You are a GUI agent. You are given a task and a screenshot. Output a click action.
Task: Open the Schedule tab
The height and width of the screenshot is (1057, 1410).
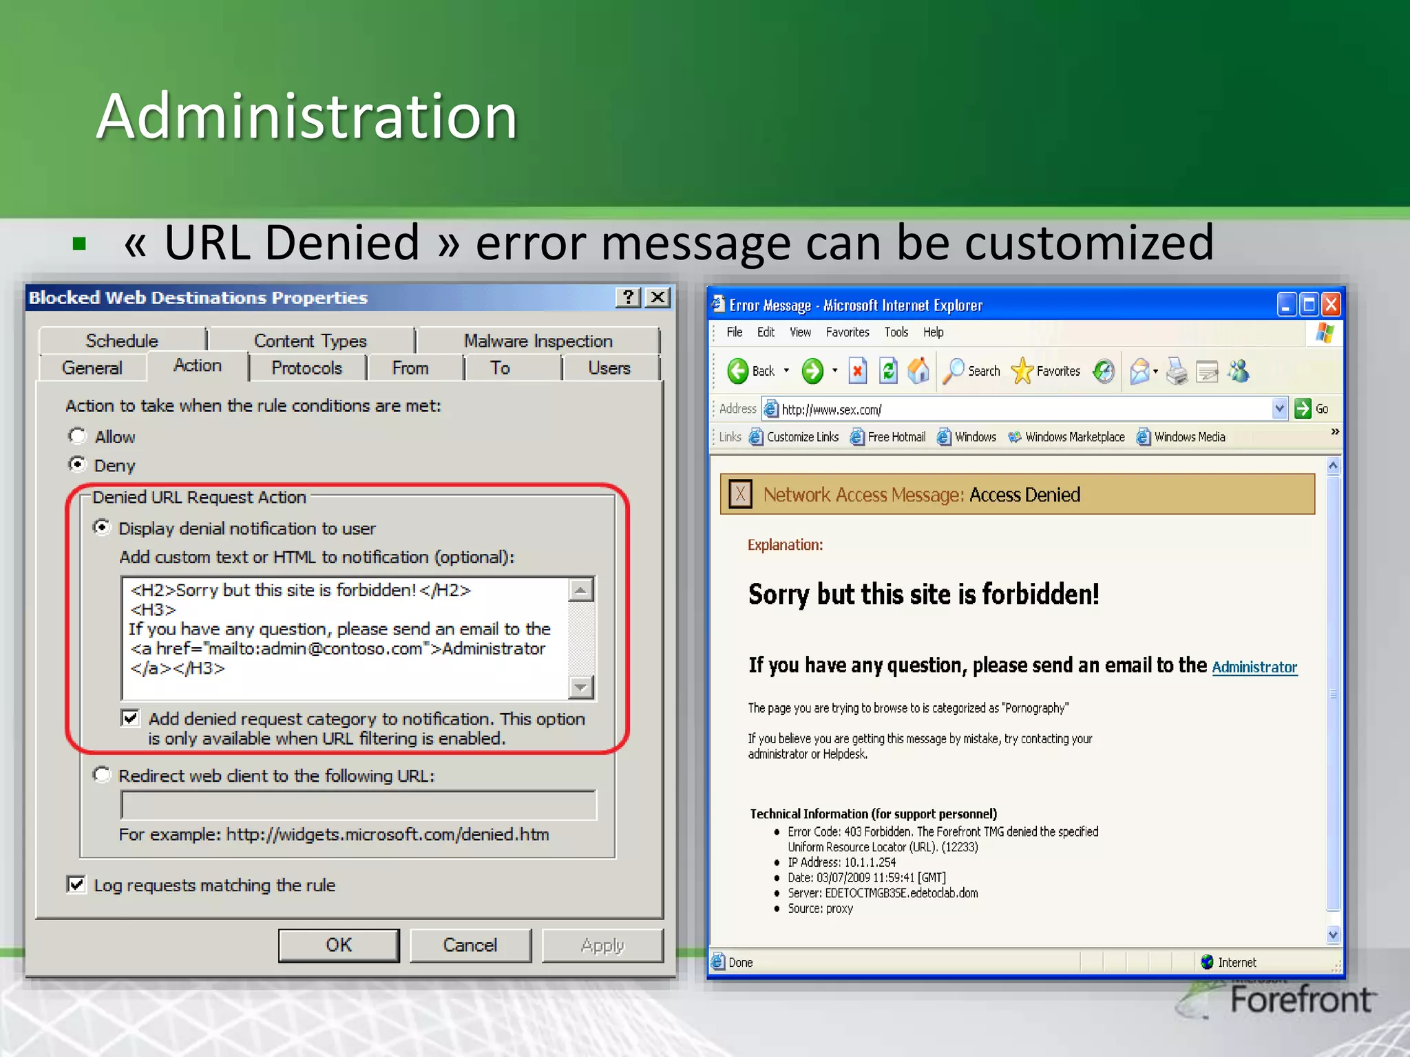[122, 341]
